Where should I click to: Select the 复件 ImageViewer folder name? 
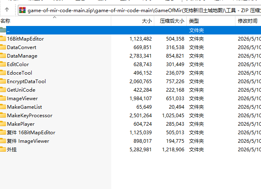pyautogui.click(x=28, y=141)
